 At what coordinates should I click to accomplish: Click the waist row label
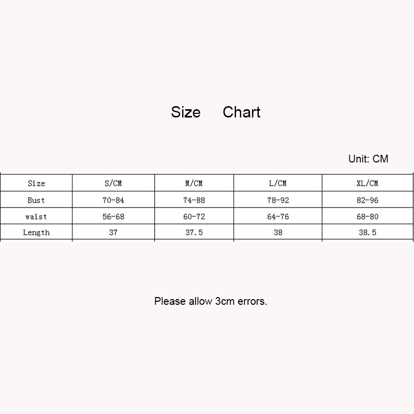[x=36, y=217]
